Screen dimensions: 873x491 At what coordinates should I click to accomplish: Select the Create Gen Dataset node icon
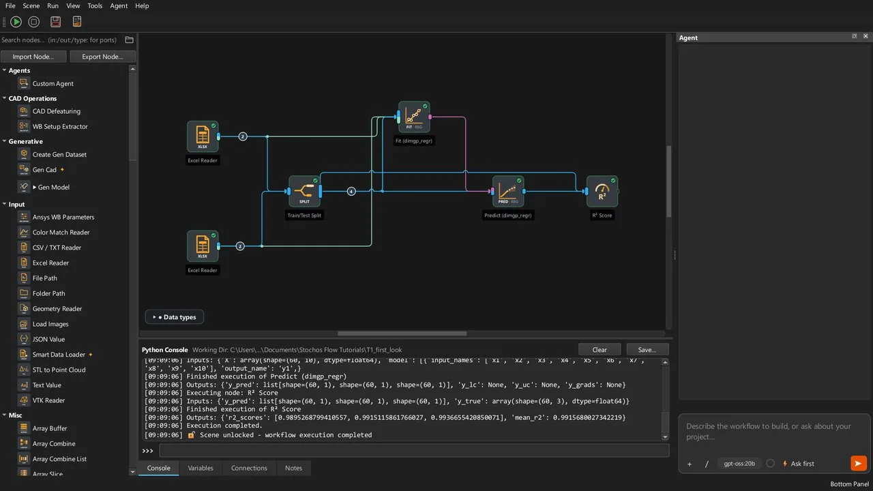pos(24,154)
